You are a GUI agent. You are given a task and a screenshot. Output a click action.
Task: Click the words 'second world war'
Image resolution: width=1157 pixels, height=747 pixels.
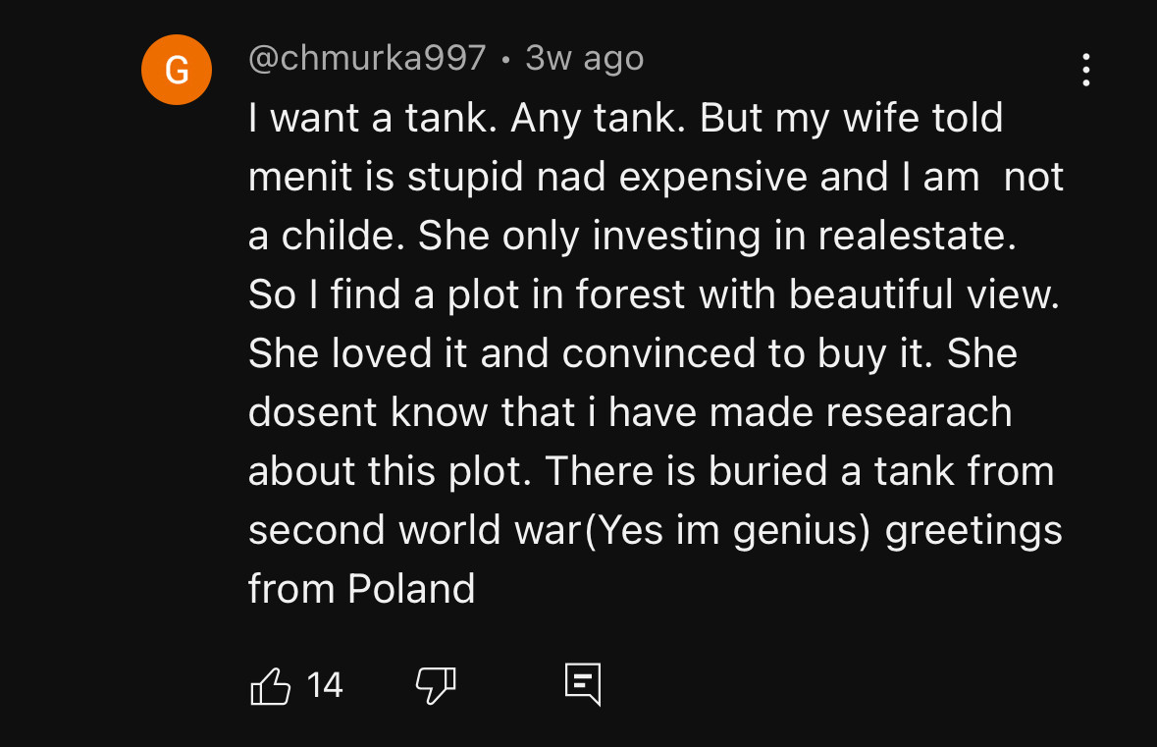415,530
